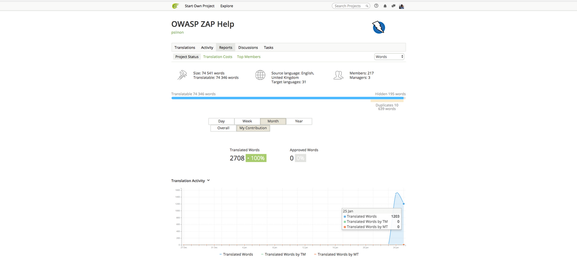577x270 pixels.
Task: Open the user profile avatar
Action: click(x=402, y=6)
